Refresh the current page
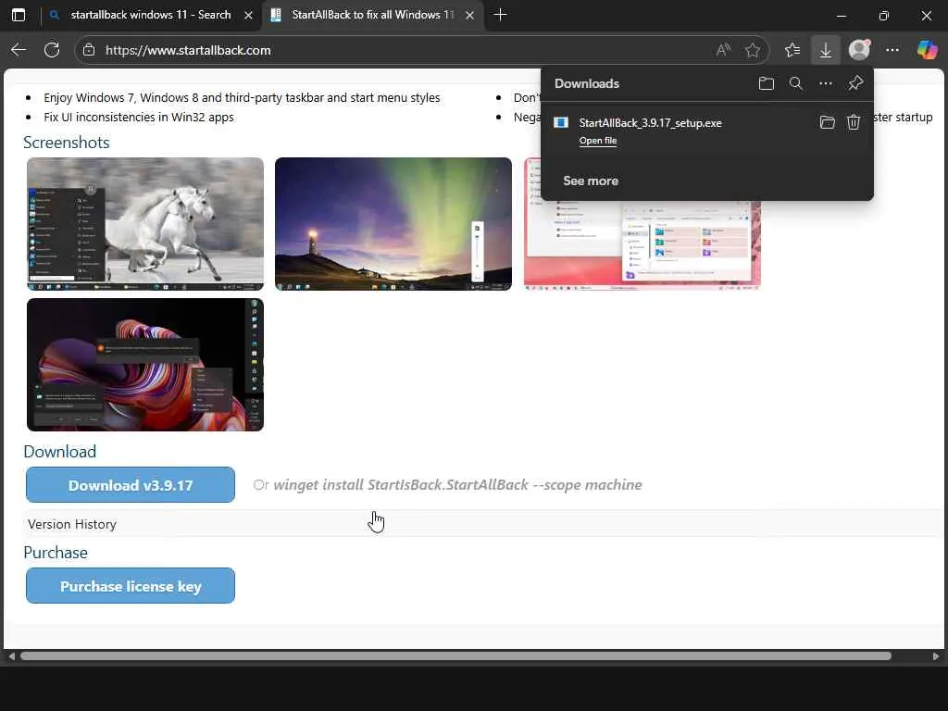 [x=52, y=50]
